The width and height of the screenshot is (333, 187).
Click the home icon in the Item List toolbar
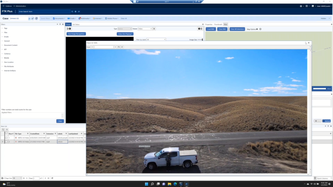click(7, 130)
